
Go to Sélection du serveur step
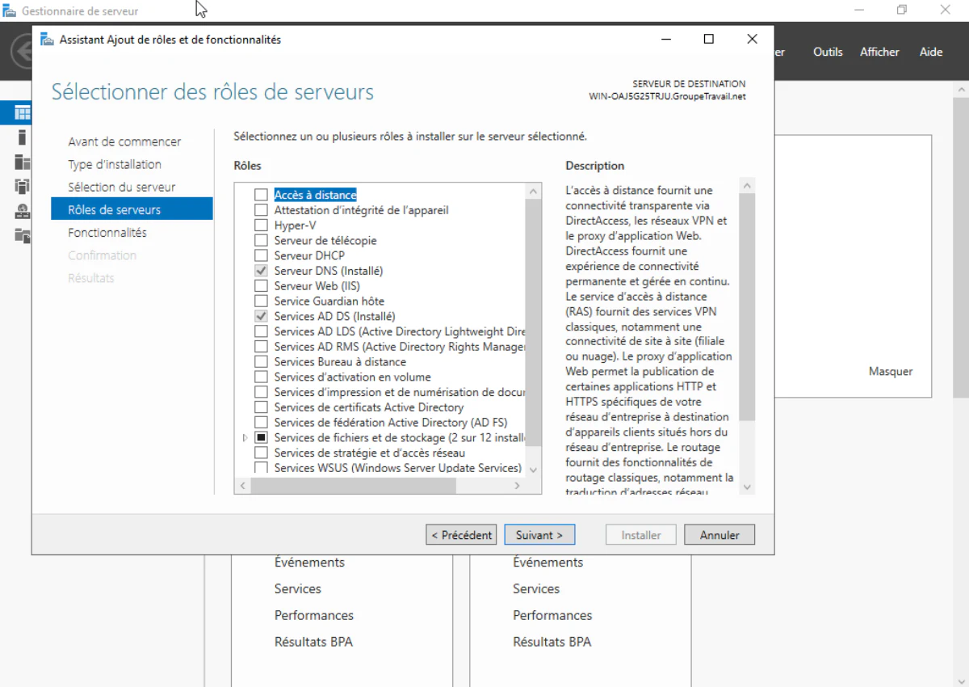122,187
